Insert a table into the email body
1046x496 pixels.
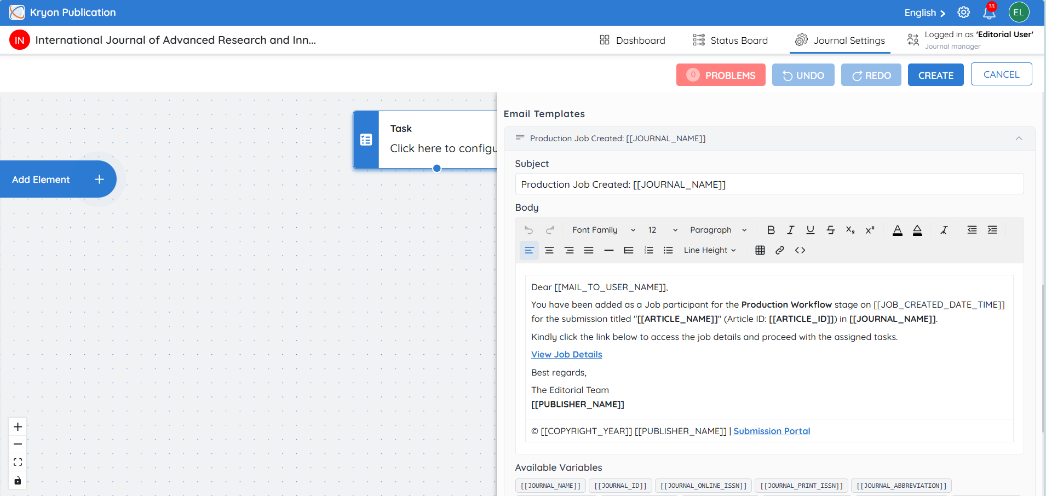[760, 250]
